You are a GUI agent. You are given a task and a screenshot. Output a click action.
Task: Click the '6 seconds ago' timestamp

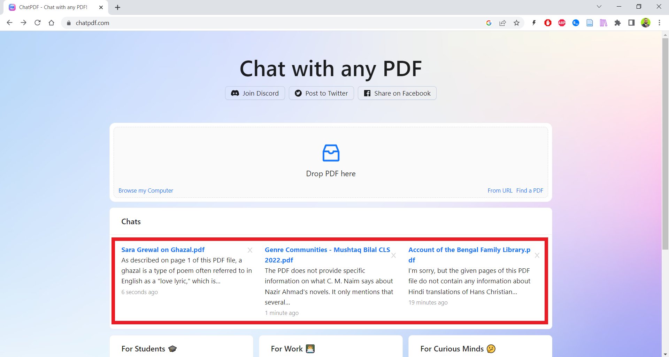point(139,292)
